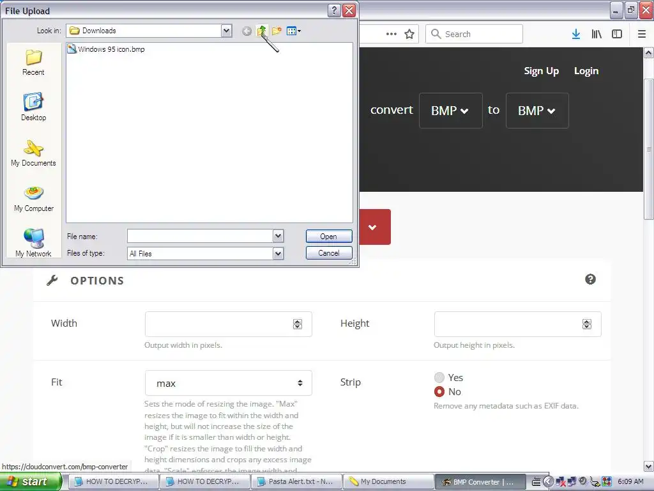Click the page scrollbar up arrow
This screenshot has height=491, width=654.
point(648,53)
